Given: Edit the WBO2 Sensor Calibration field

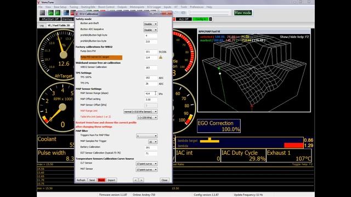Looking at the screenshot, I should pos(151,68).
